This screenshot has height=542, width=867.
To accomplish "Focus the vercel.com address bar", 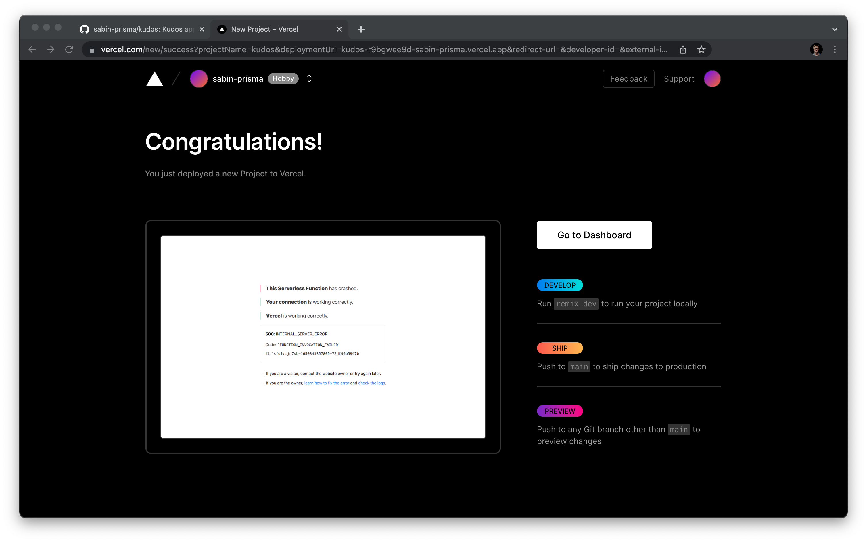I will click(384, 49).
